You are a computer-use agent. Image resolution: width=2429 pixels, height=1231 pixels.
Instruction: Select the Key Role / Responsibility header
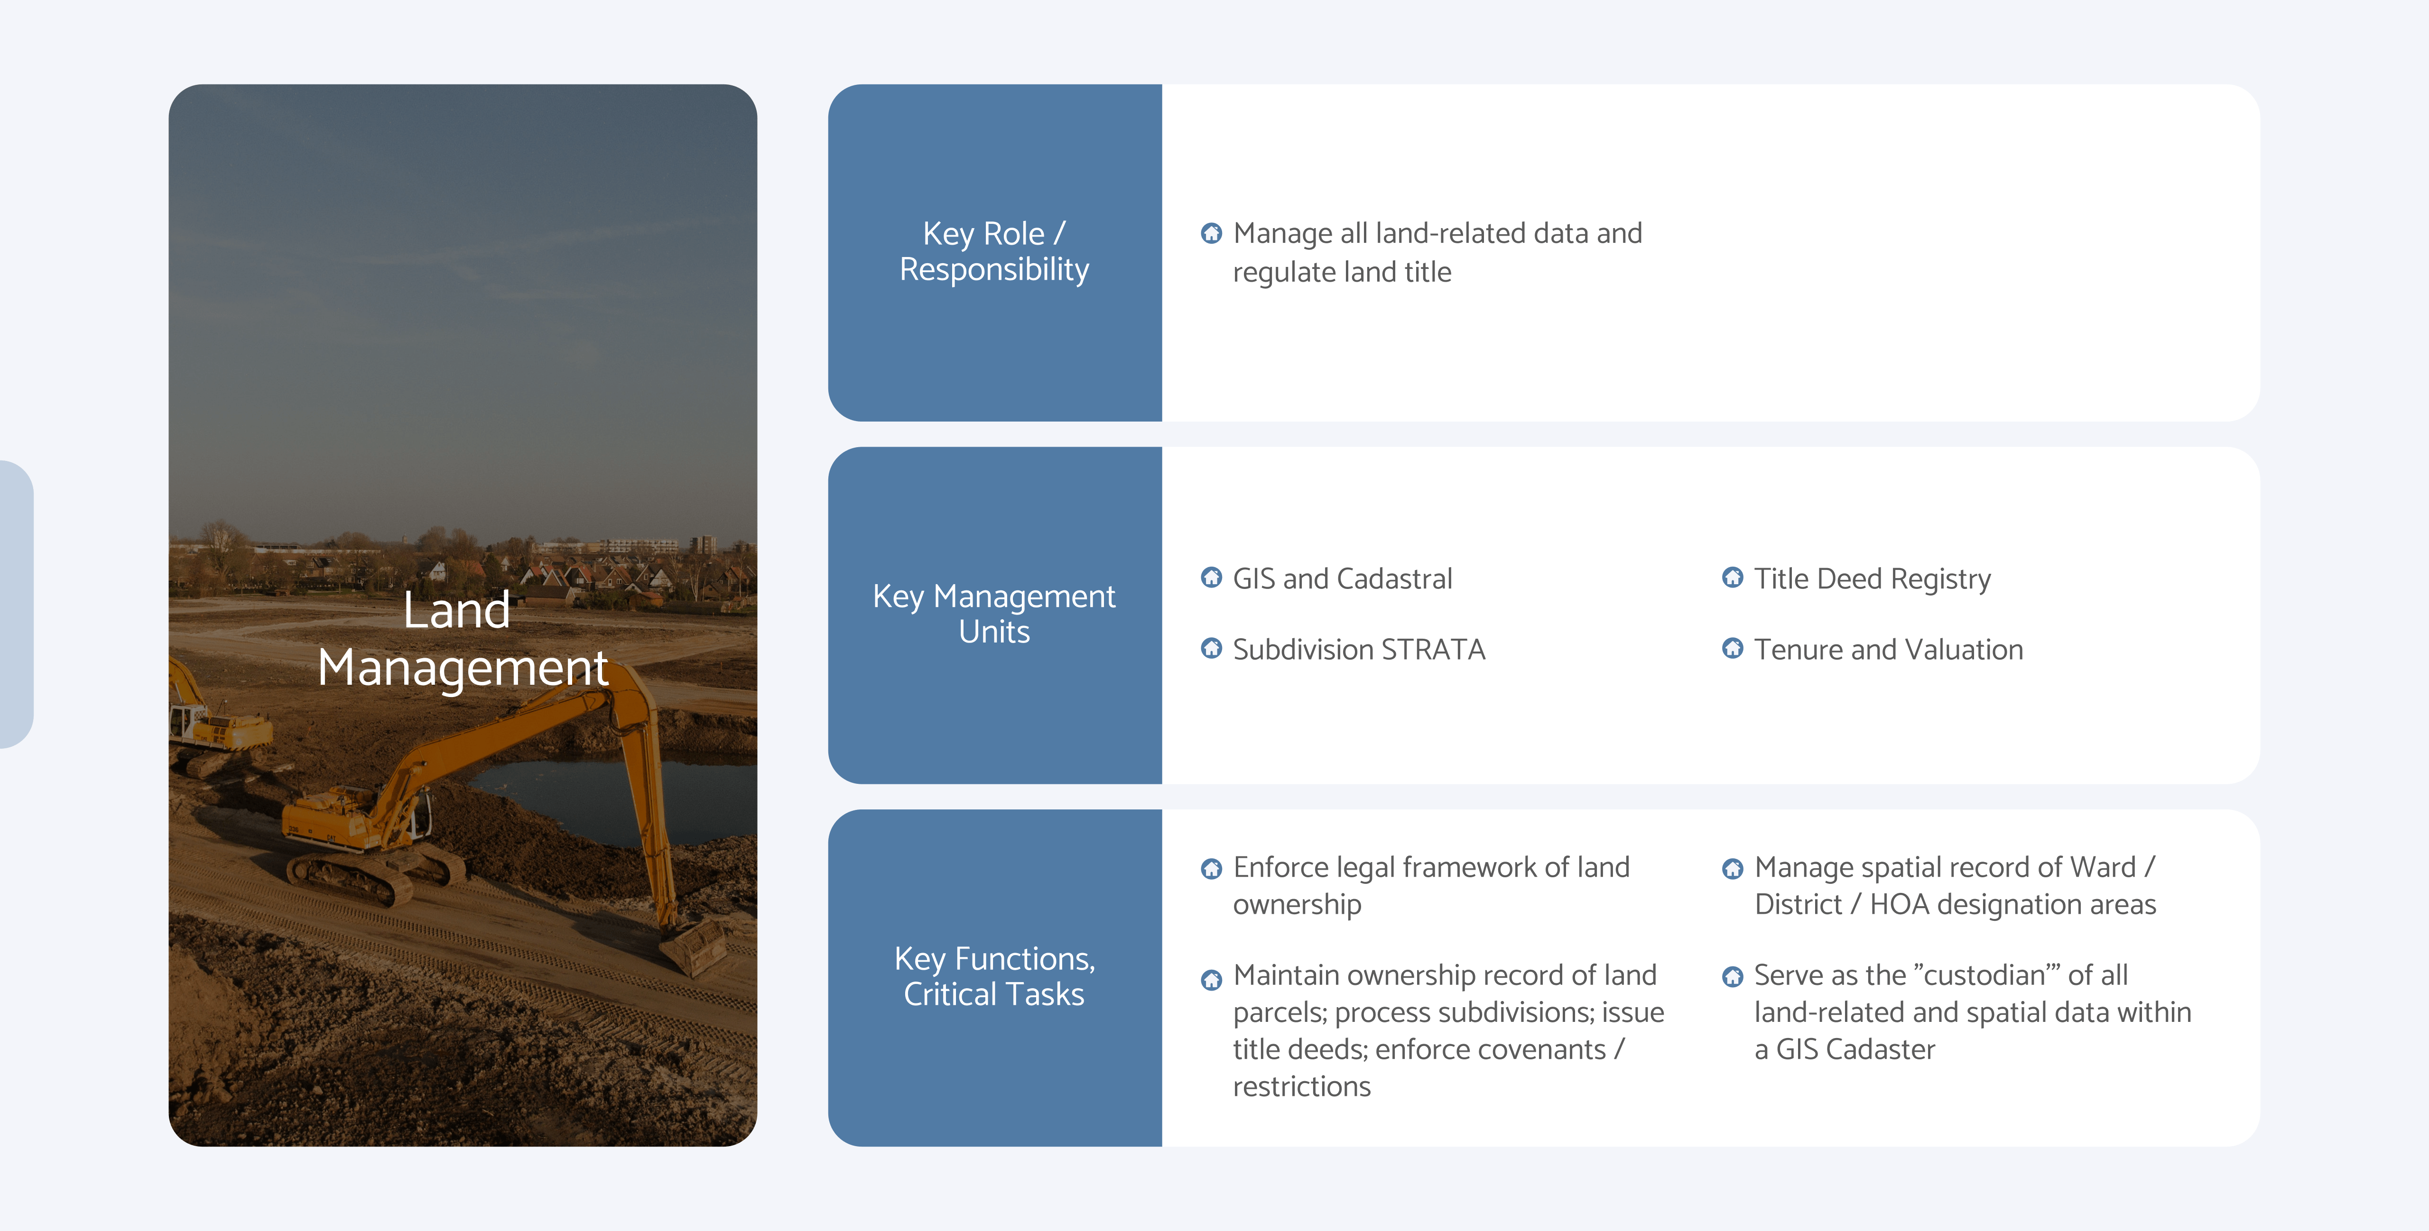tap(994, 252)
